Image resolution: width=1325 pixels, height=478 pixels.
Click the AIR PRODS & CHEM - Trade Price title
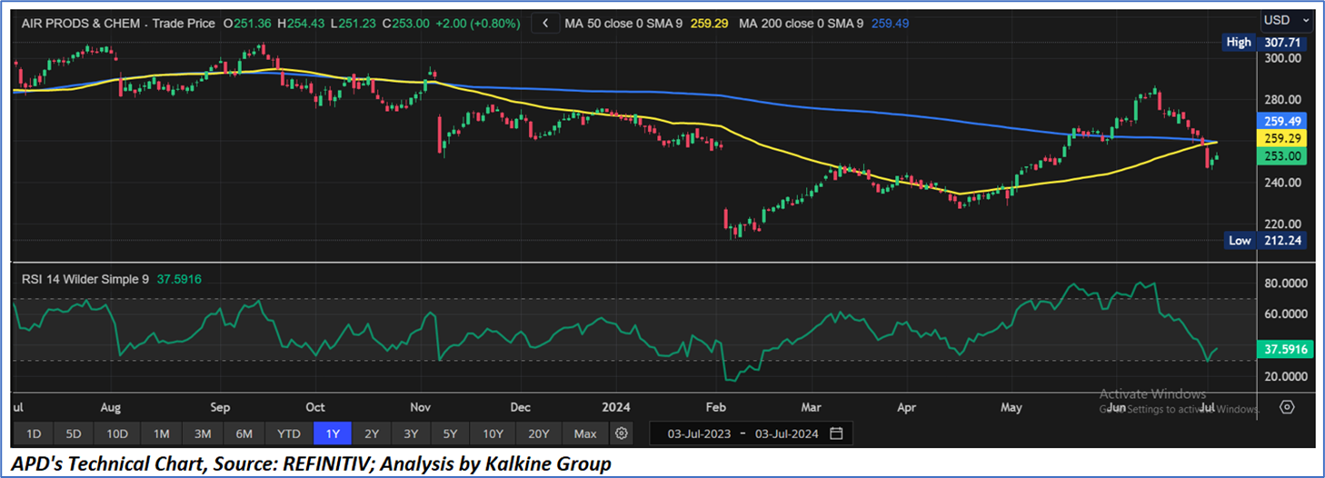pos(118,24)
